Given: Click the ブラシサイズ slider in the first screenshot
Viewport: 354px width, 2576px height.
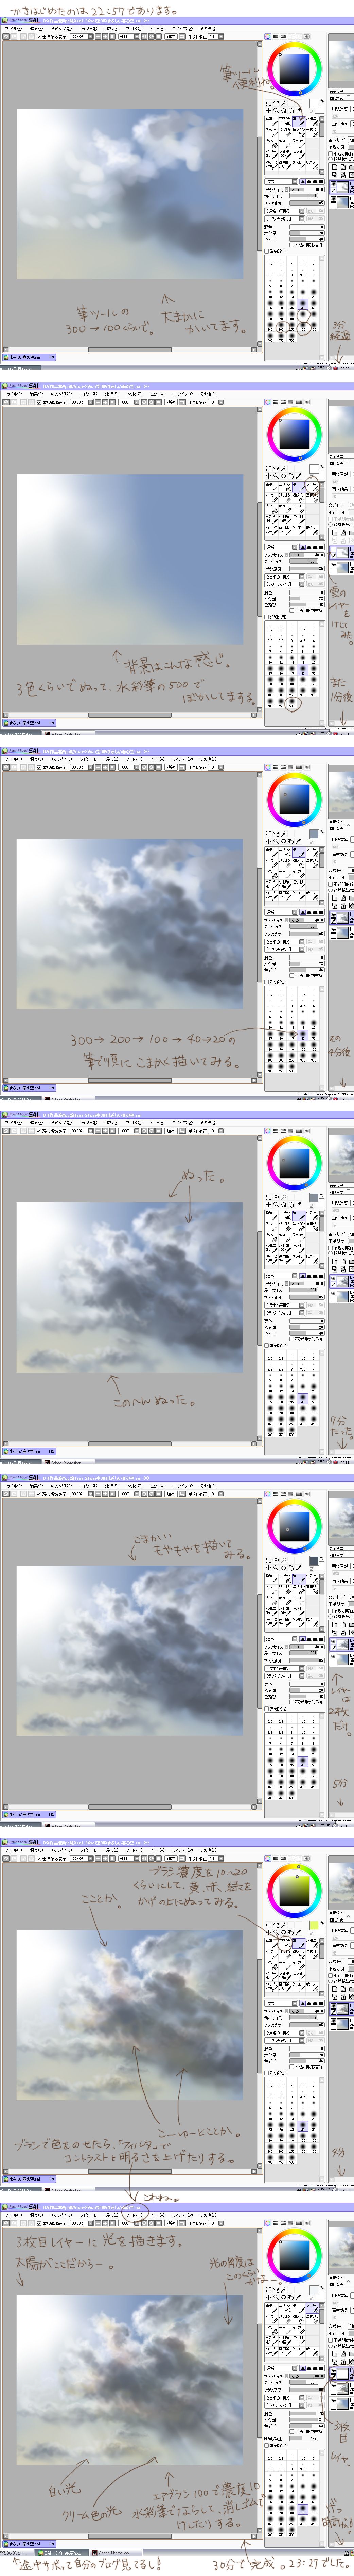Looking at the screenshot, I should tap(307, 190).
